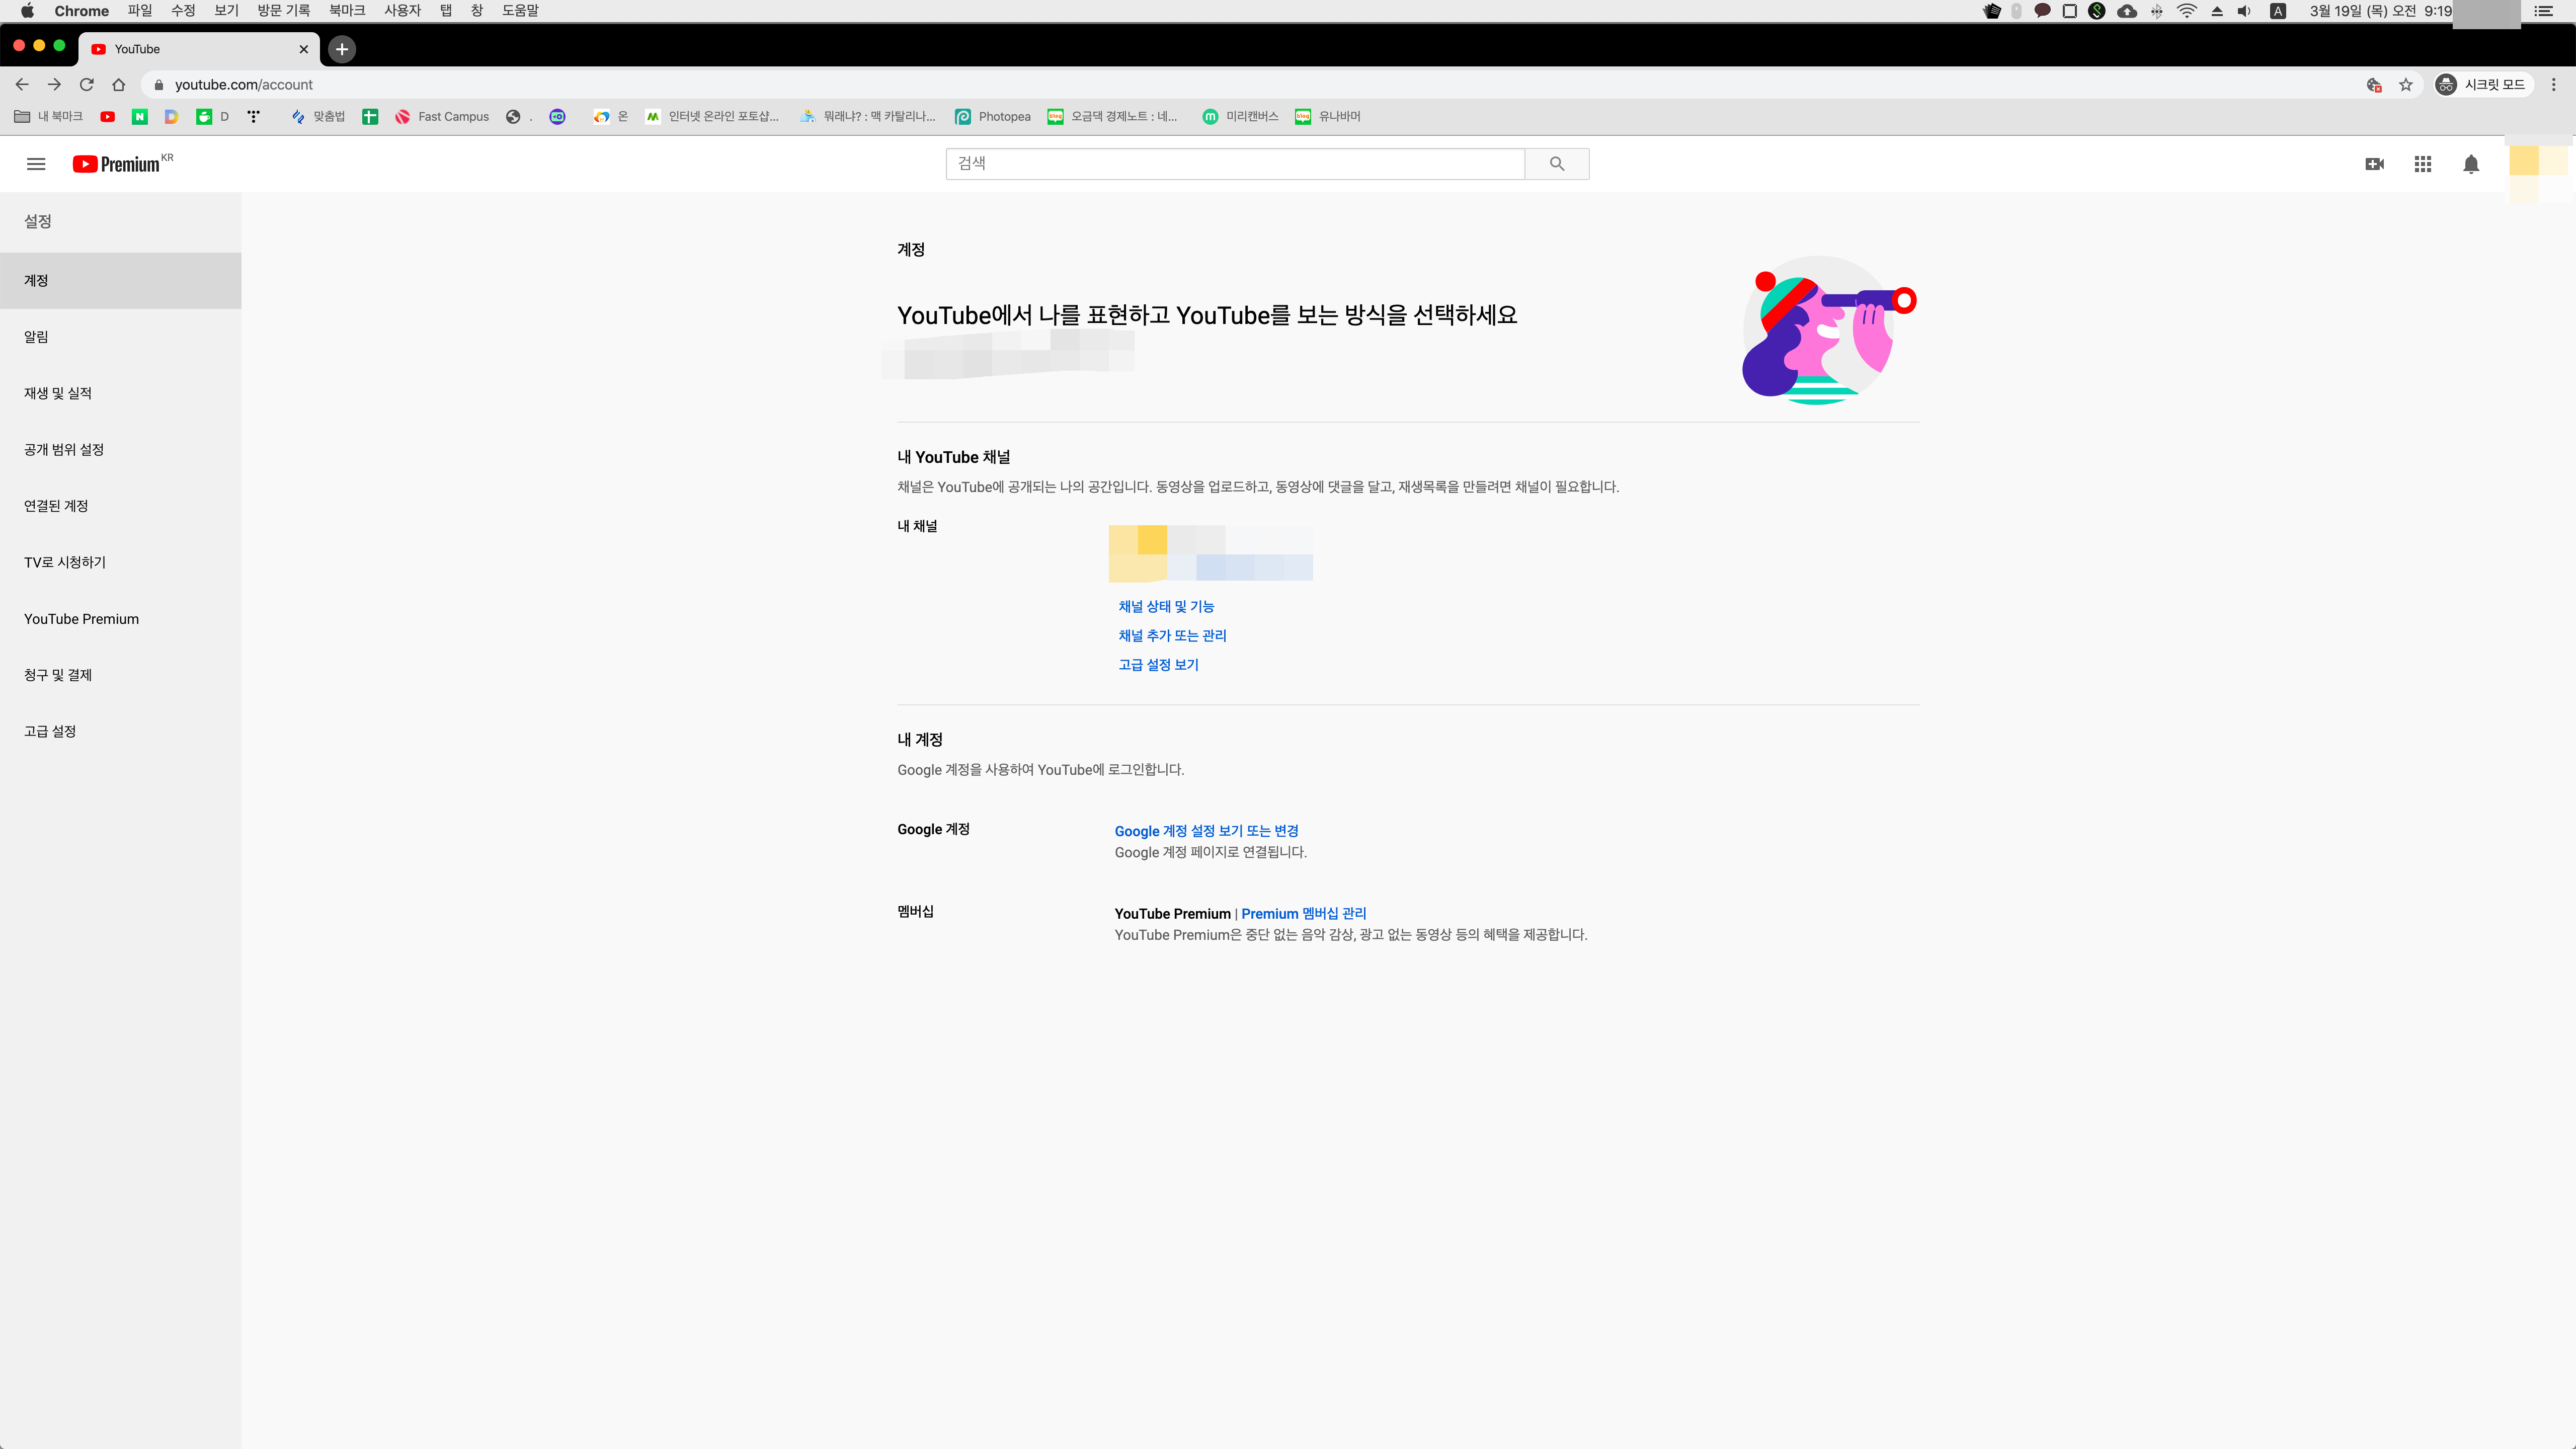Click the volume icon in the menu bar
2576x1449 pixels.
(2244, 11)
